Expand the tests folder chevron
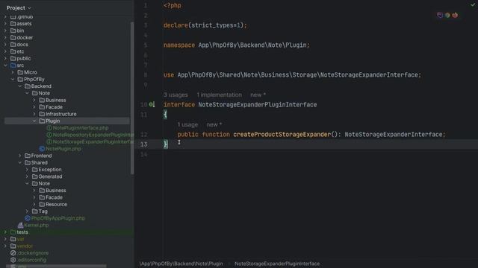 (x=5, y=232)
